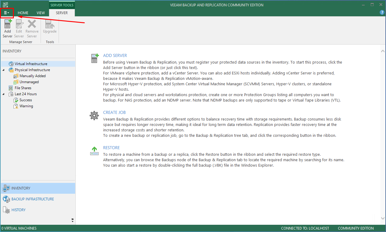
Task: Open the help question mark icon
Action: 382,13
